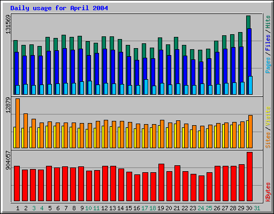Click day 9 on the x-axis
Viewport: 274px width, 214px height.
(82, 208)
